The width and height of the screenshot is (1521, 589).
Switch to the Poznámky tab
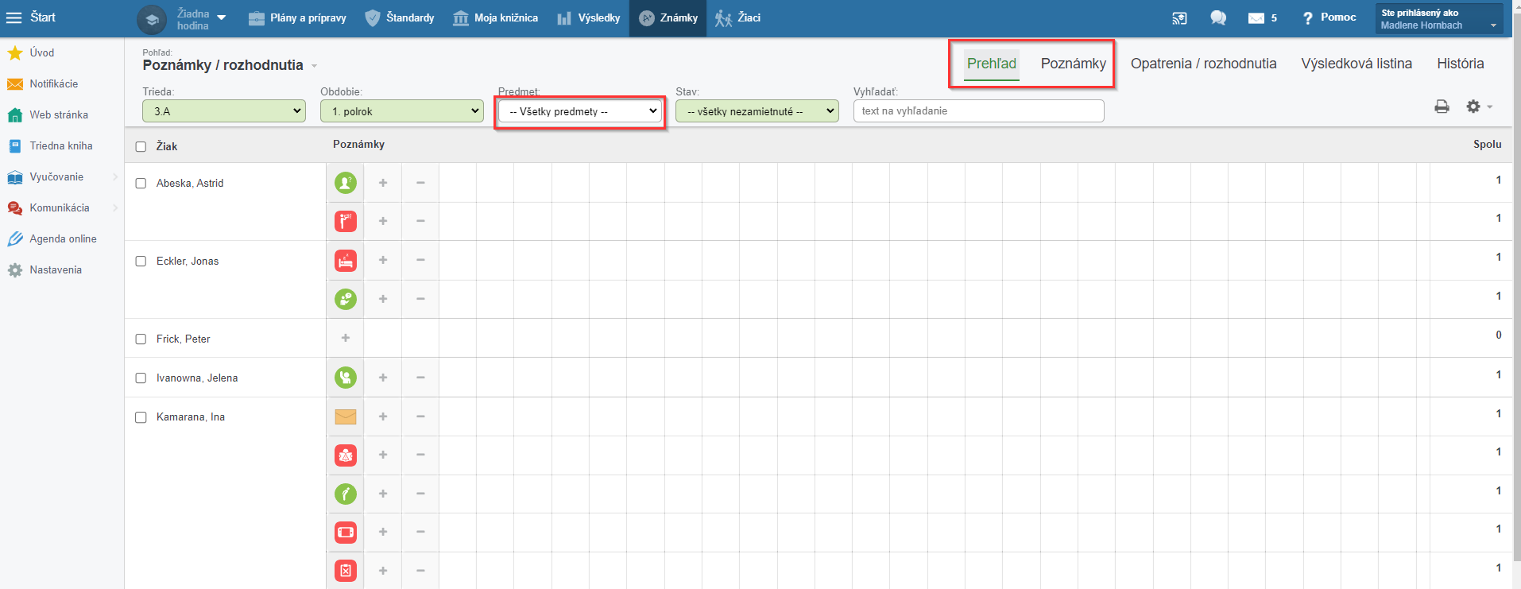pyautogui.click(x=1073, y=64)
